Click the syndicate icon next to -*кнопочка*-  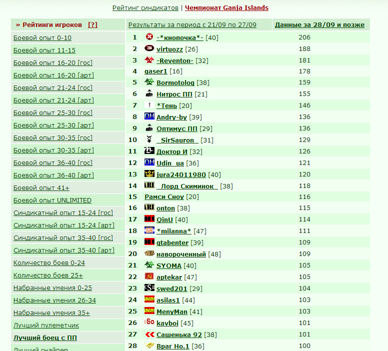pyautogui.click(x=149, y=37)
